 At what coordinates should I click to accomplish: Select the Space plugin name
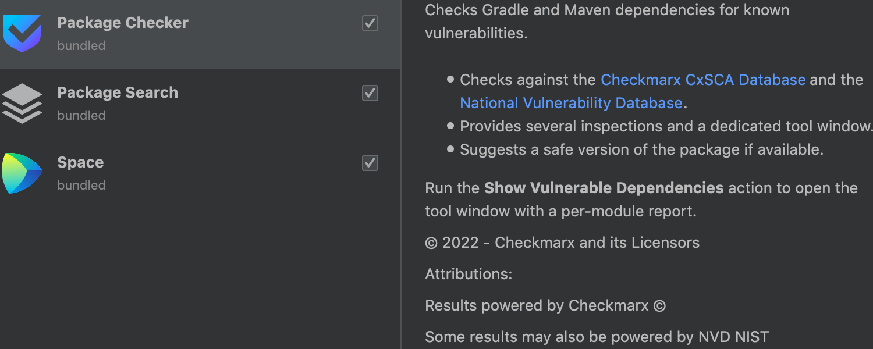tap(80, 162)
